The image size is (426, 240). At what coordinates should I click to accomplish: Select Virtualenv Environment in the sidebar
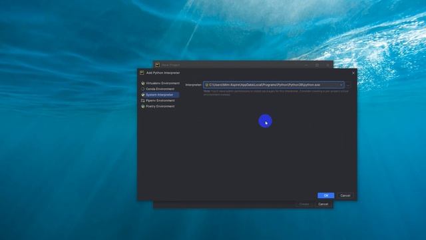160,83
